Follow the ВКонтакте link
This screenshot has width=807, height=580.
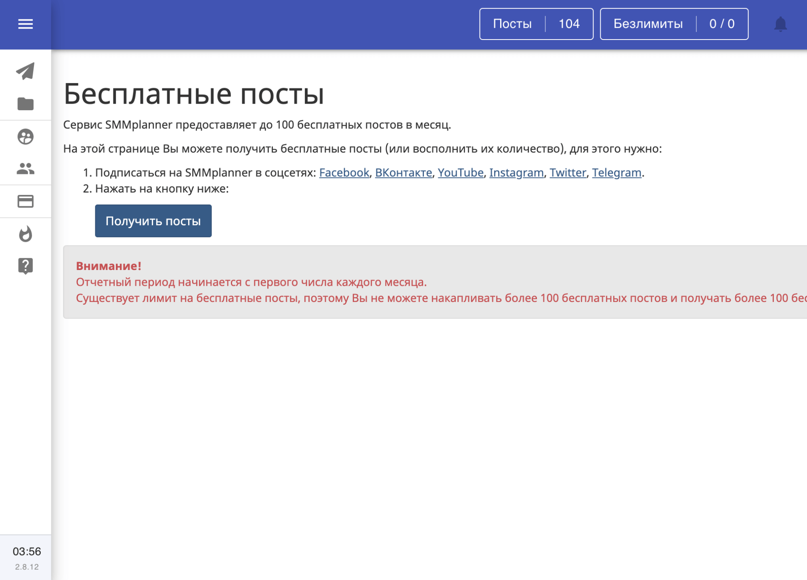(403, 173)
